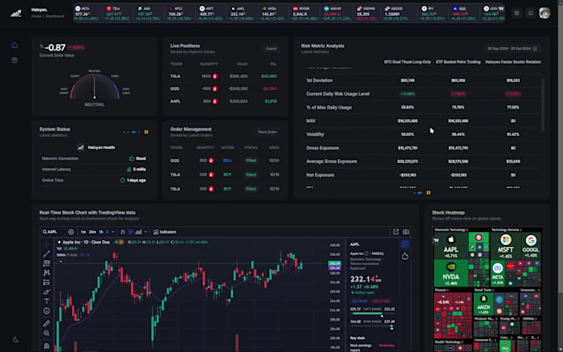Click the NVDA tile in Stock Heatmap
Screen dimensions: 563x352
pos(451,273)
